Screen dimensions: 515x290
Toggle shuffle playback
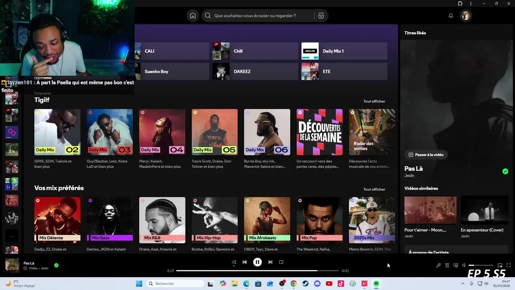[234, 262]
